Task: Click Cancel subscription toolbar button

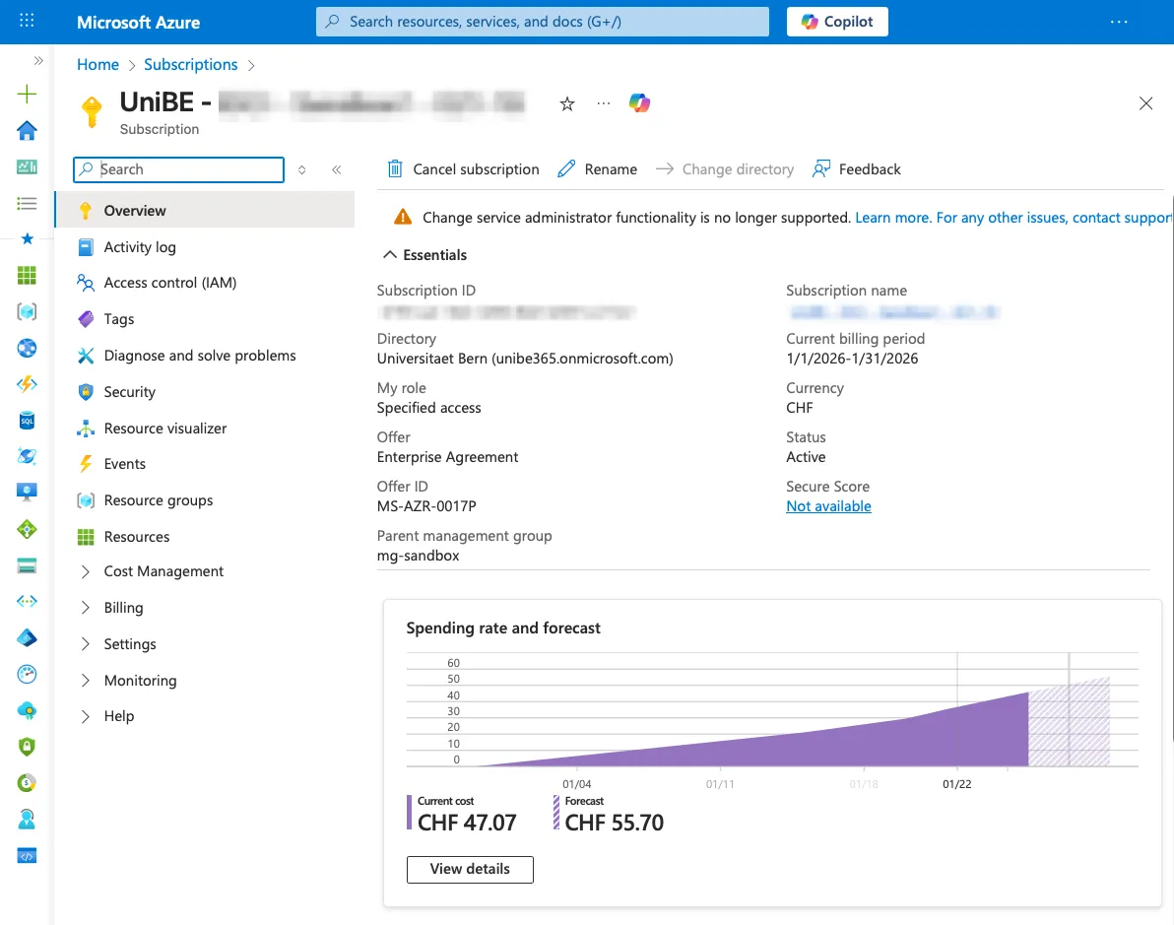Action: [463, 169]
